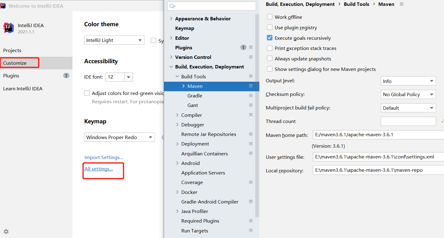444x238 pixels.
Task: Focus the settings search field
Action: point(212,6)
